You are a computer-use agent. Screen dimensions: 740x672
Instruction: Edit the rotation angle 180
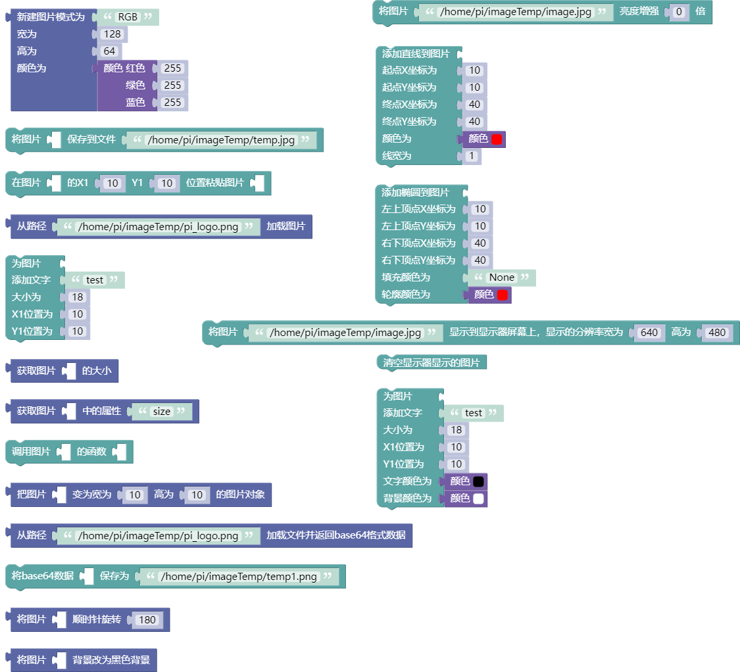pyautogui.click(x=147, y=620)
